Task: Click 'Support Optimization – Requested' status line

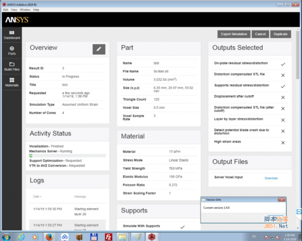Action: point(55,160)
